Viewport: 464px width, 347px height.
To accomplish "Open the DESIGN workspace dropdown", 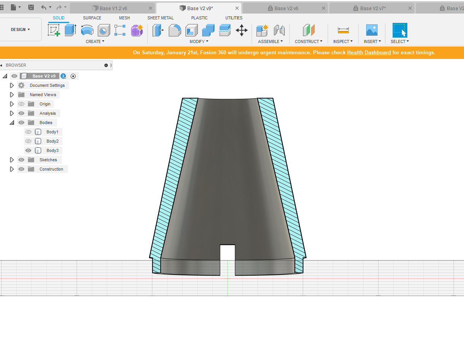I will [21, 29].
